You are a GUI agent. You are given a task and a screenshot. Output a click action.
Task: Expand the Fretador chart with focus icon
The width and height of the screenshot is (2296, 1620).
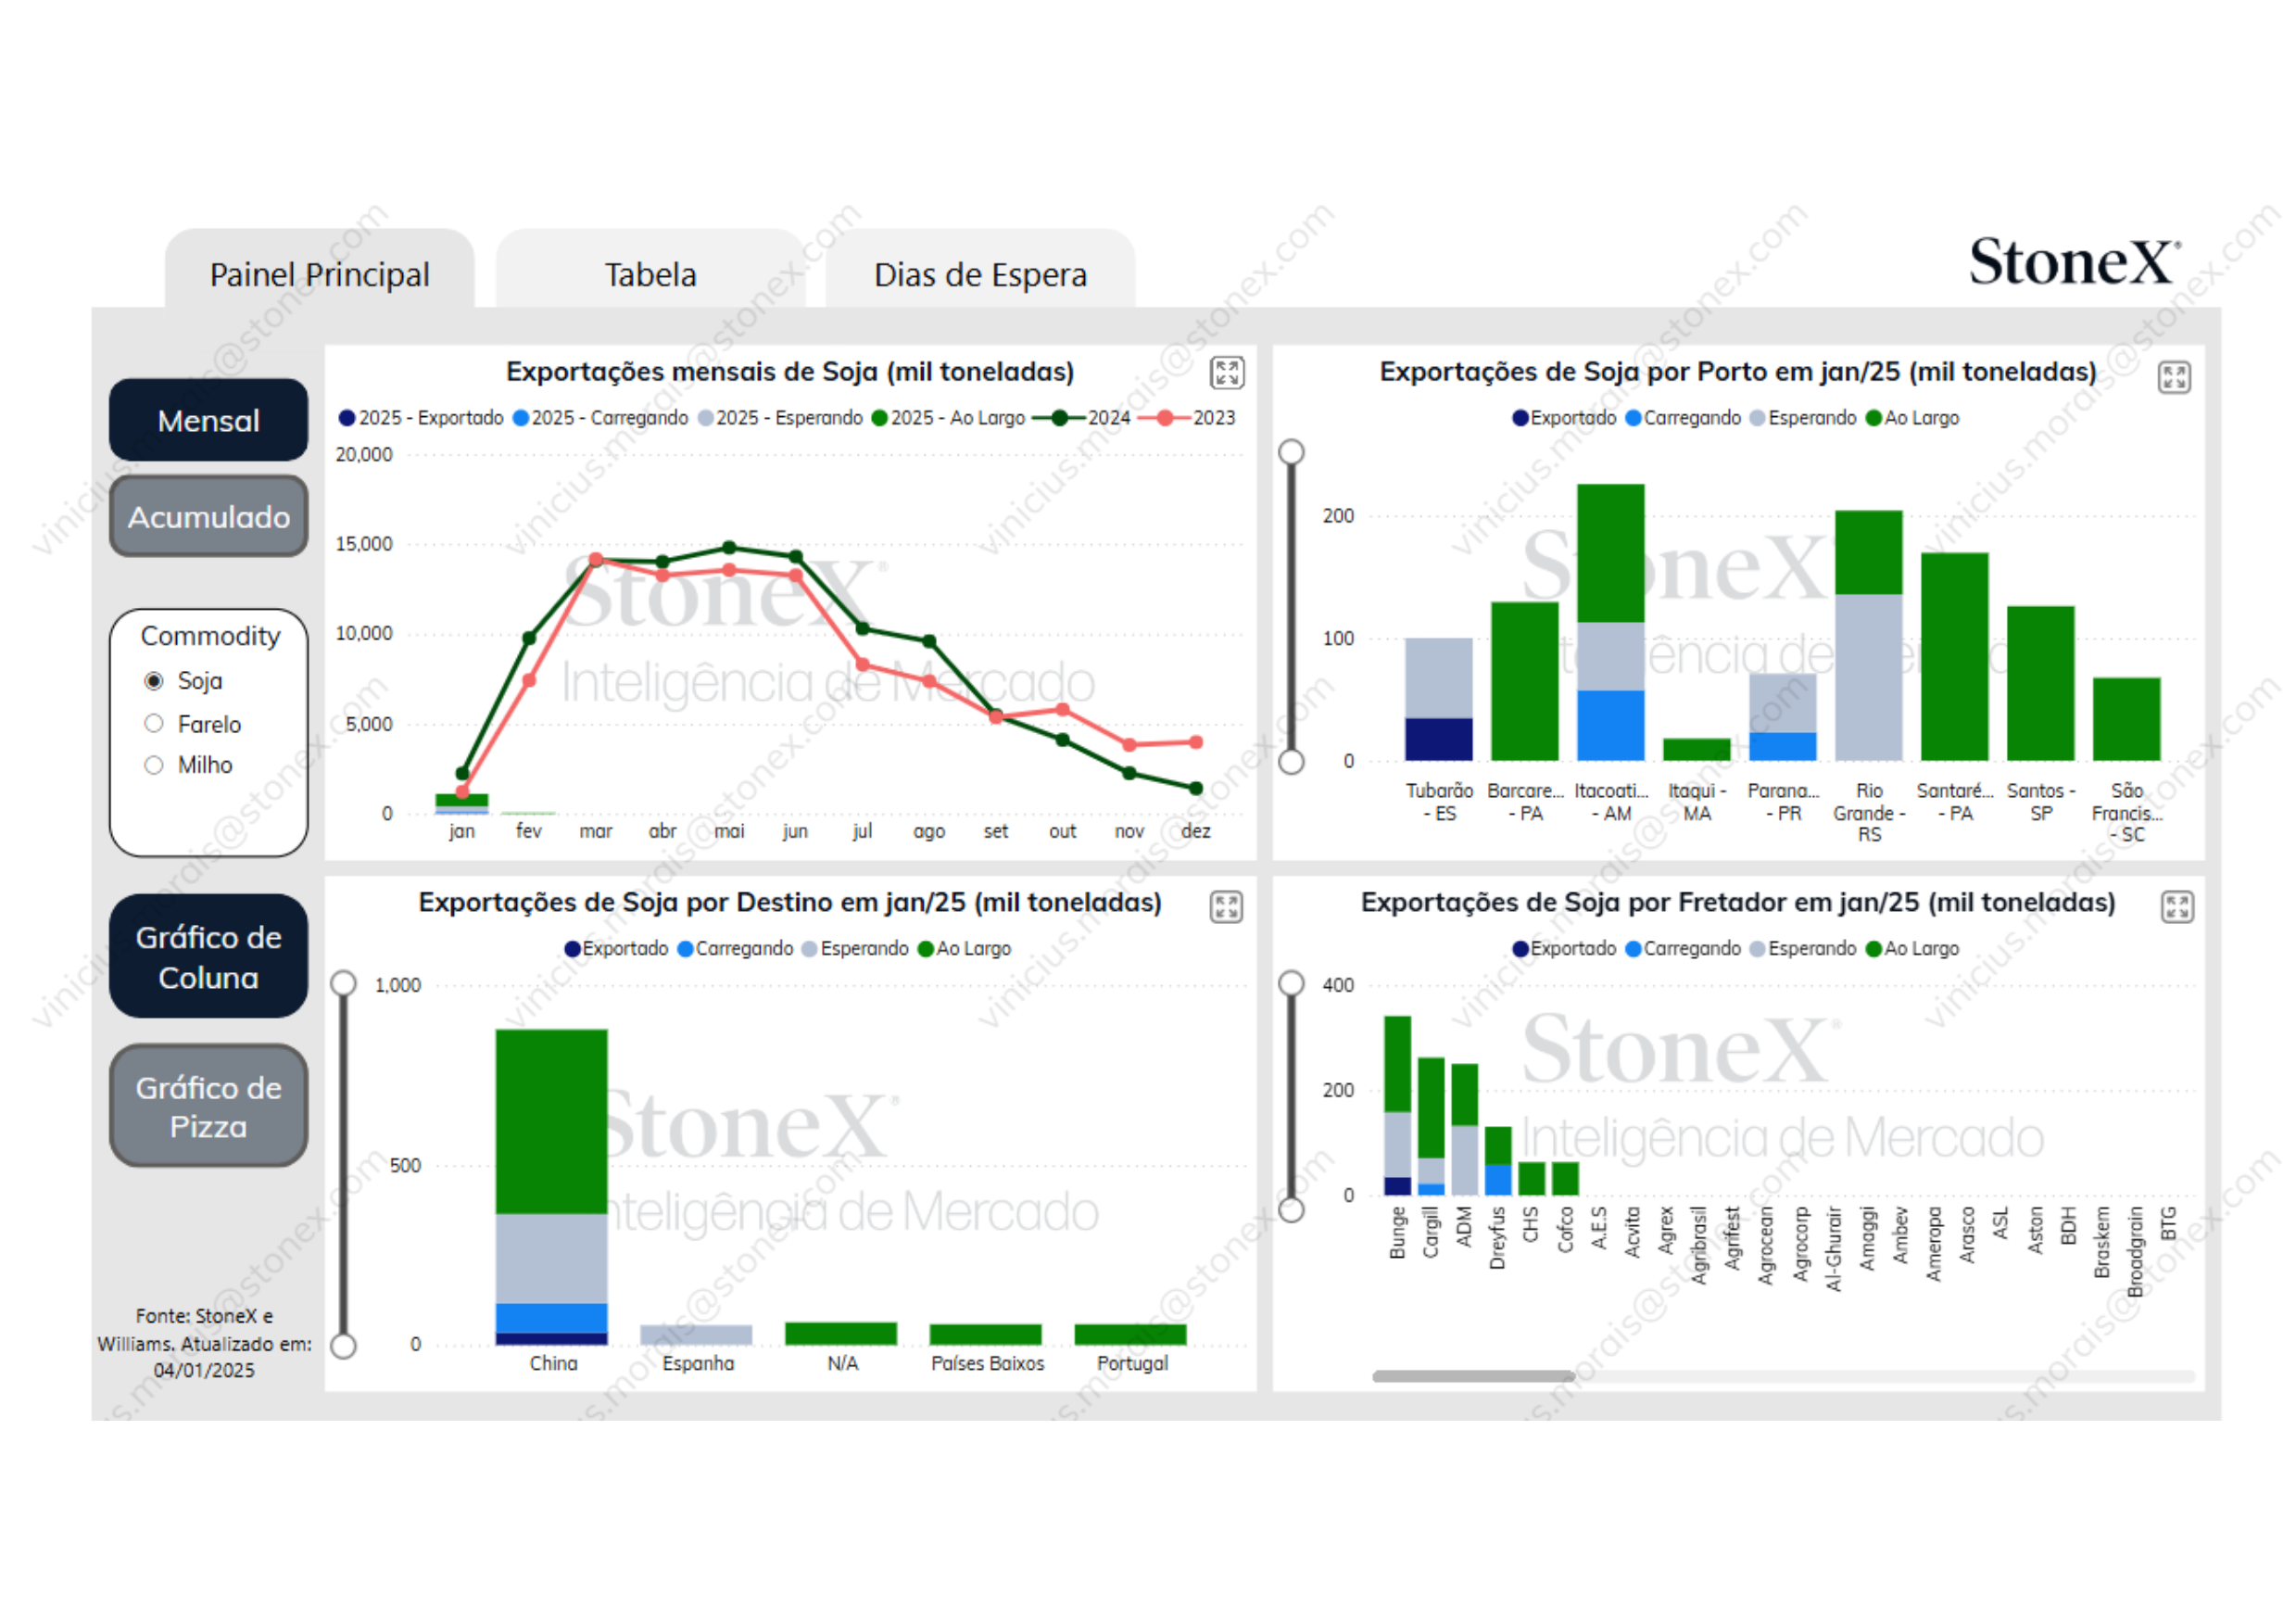click(x=2177, y=907)
